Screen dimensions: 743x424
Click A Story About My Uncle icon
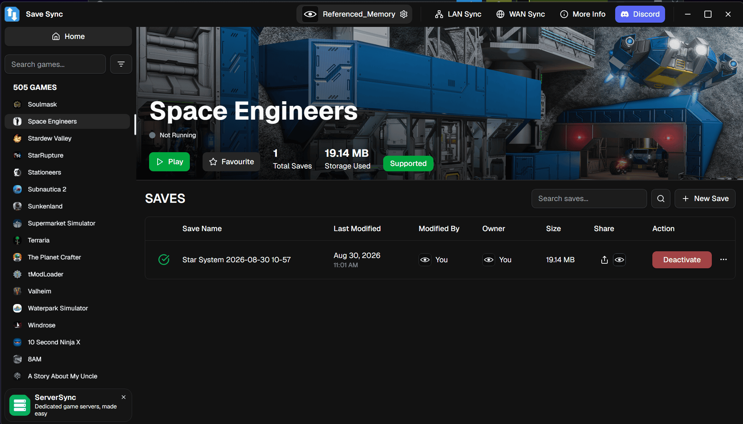[x=17, y=376]
